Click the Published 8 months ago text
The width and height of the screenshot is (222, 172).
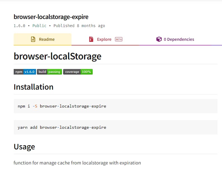(x=79, y=26)
